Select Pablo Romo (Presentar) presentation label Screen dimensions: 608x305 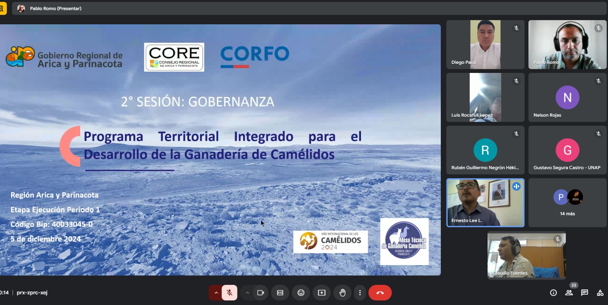(55, 8)
